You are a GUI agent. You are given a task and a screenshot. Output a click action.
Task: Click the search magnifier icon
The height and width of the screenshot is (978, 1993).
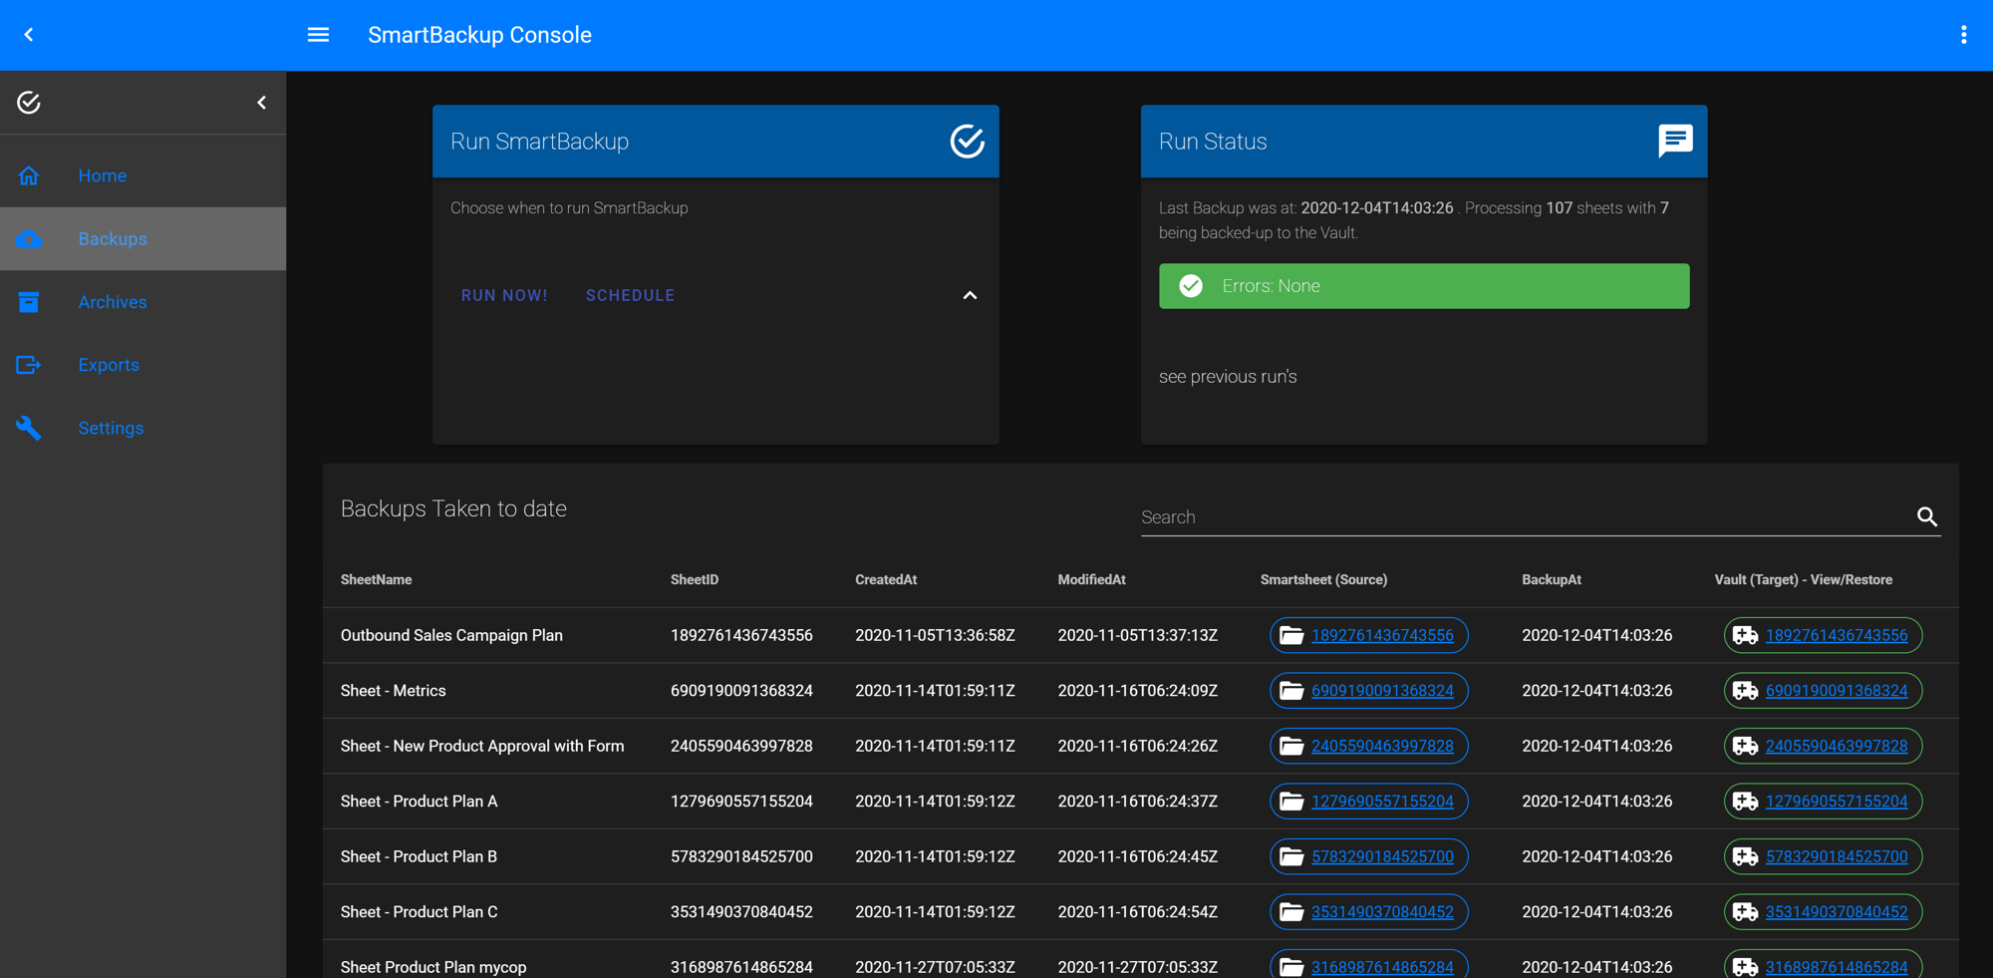(1927, 516)
